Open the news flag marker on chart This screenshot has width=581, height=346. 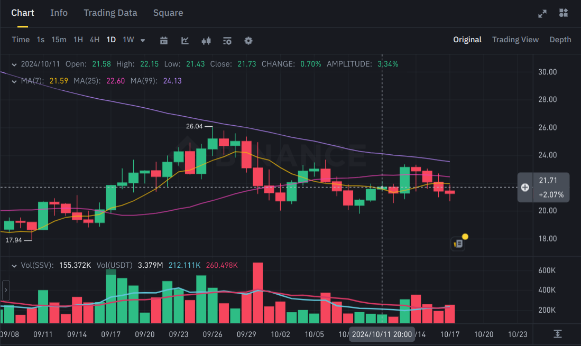click(458, 244)
